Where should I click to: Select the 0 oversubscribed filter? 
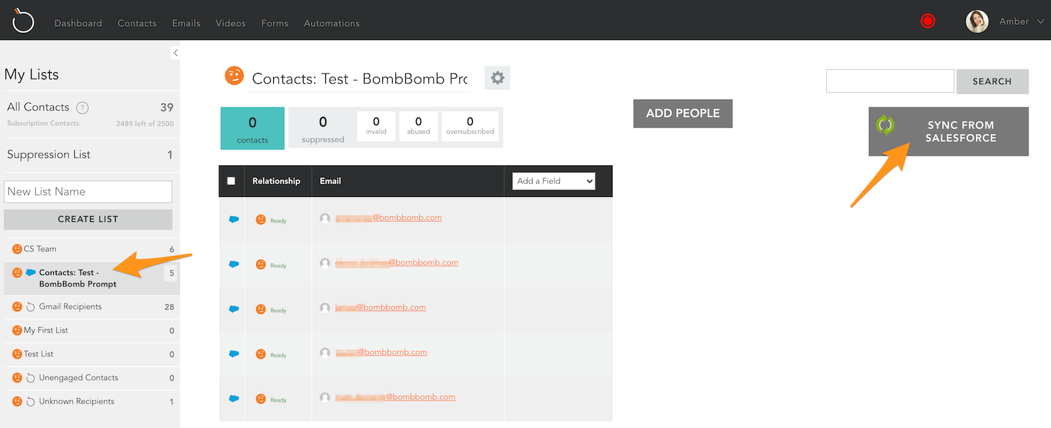pyautogui.click(x=470, y=126)
